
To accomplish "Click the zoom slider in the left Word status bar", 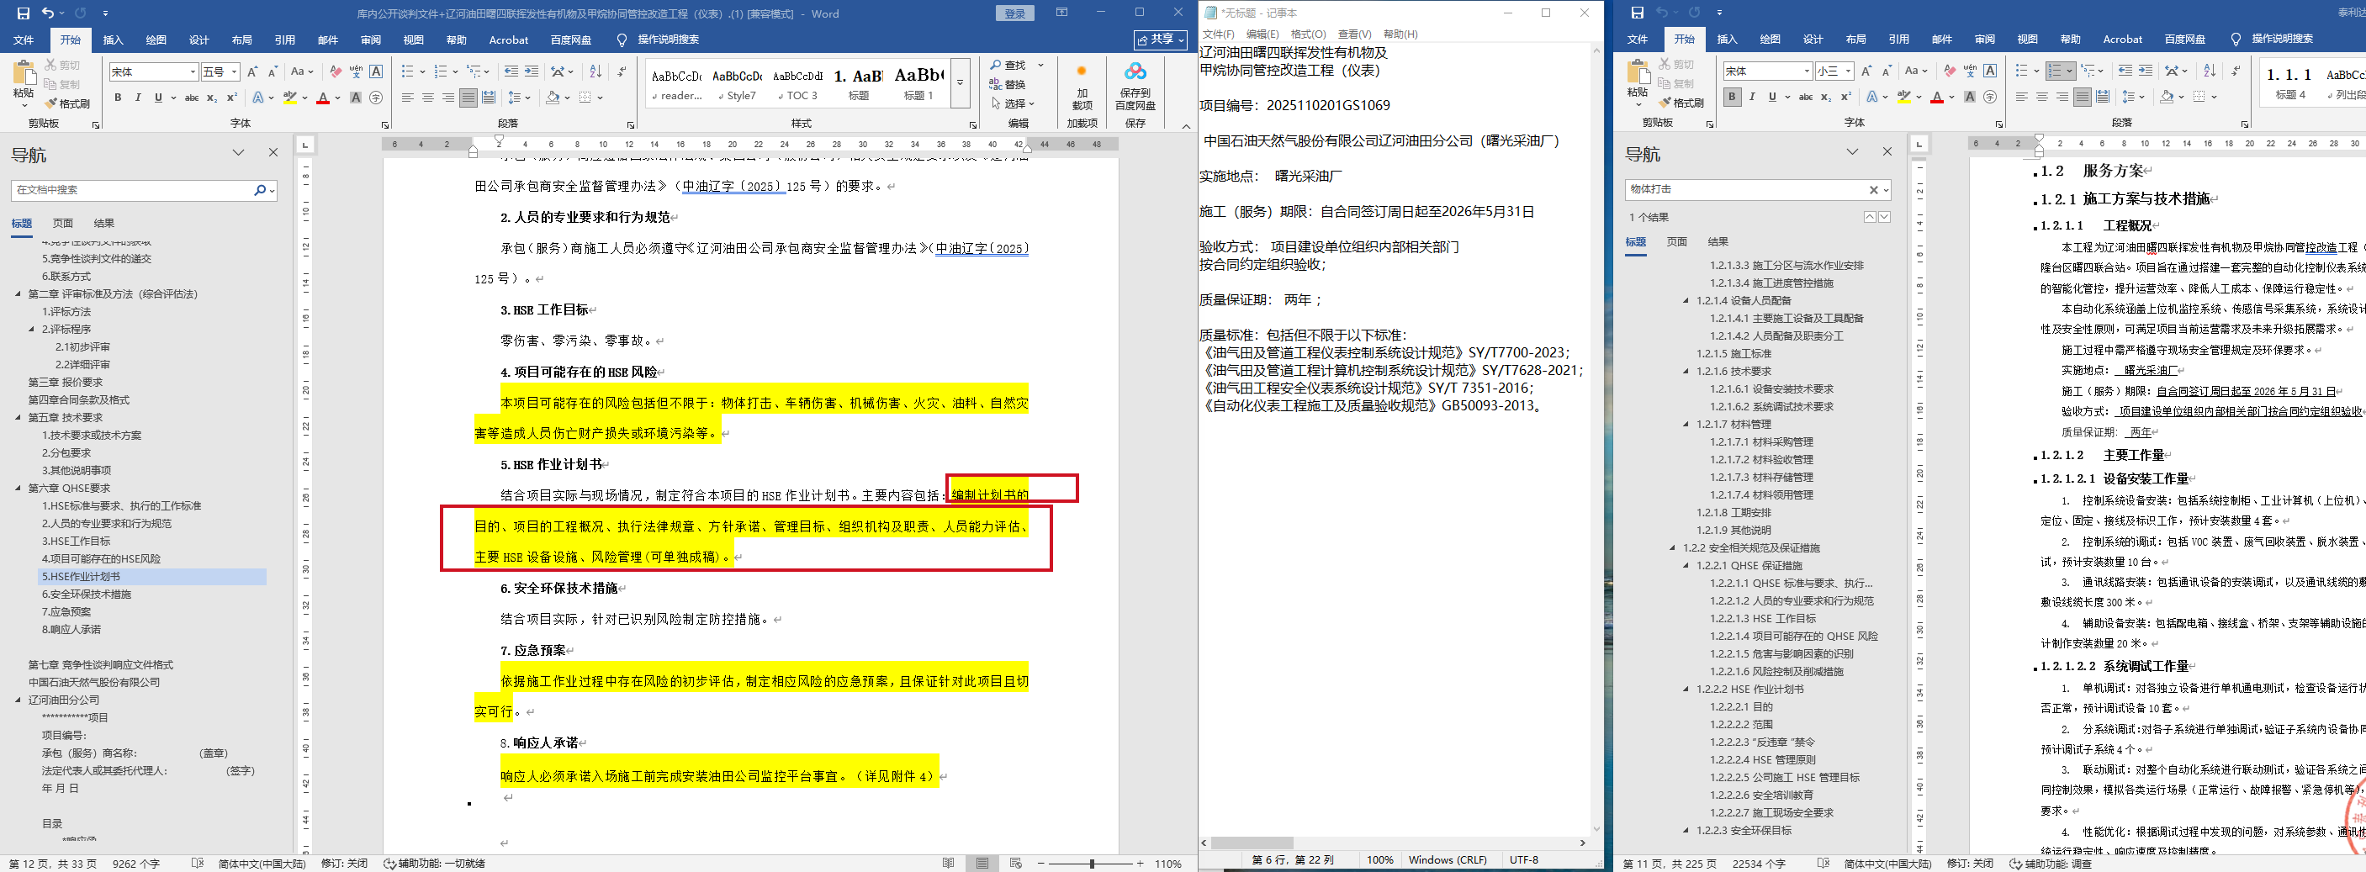I will pos(1091,864).
